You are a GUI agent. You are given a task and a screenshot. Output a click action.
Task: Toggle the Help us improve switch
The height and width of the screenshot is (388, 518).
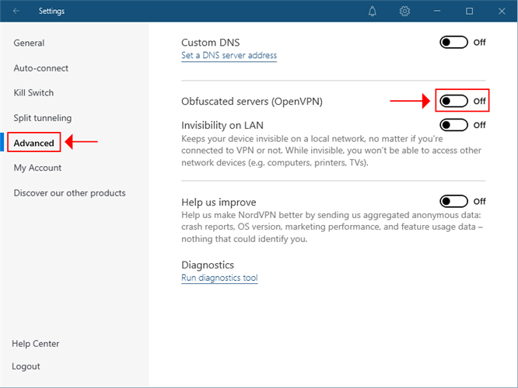click(453, 201)
